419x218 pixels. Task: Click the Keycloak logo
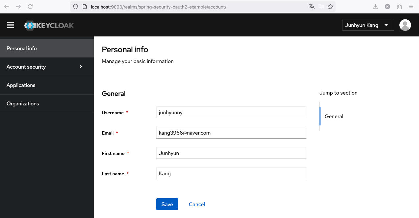[x=49, y=26]
